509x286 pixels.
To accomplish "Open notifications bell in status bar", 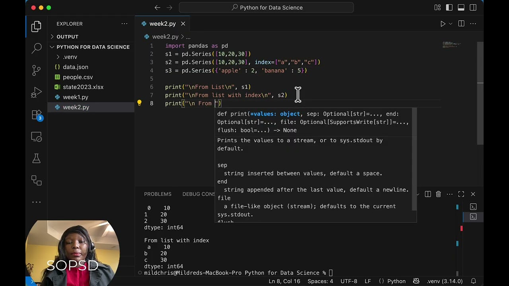I will coord(473,281).
